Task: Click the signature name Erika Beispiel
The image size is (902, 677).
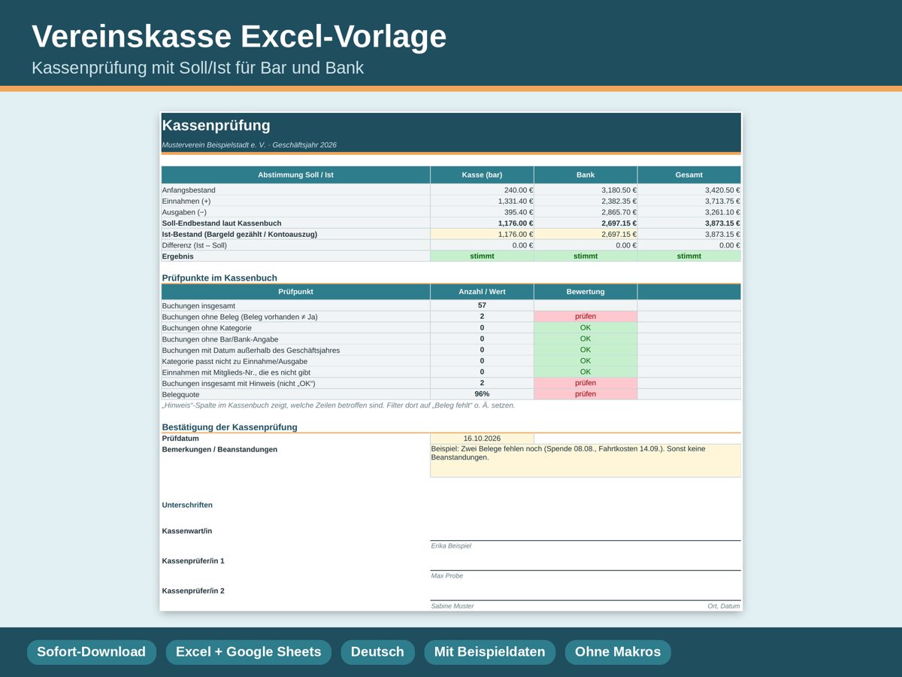Action: coord(451,546)
